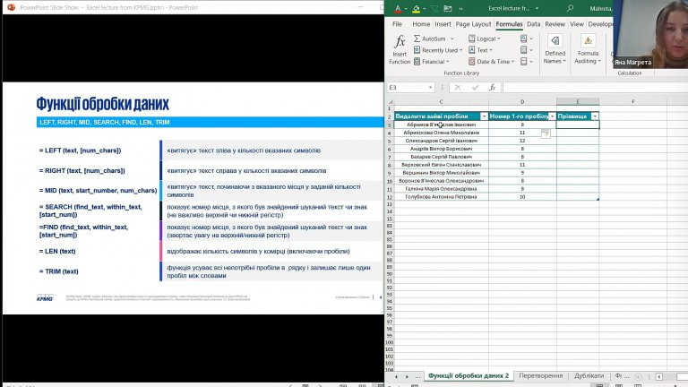This screenshot has height=387, width=688.
Task: Switch to Normal view status icon
Action: coord(599,385)
